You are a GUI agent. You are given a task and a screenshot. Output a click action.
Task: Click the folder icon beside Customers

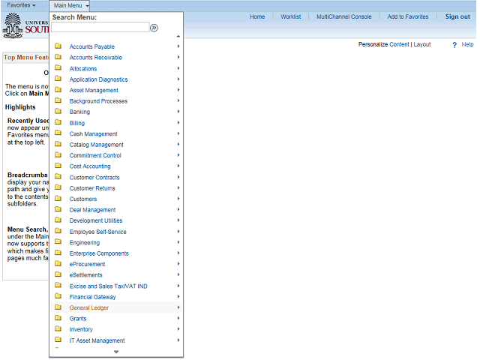58,198
